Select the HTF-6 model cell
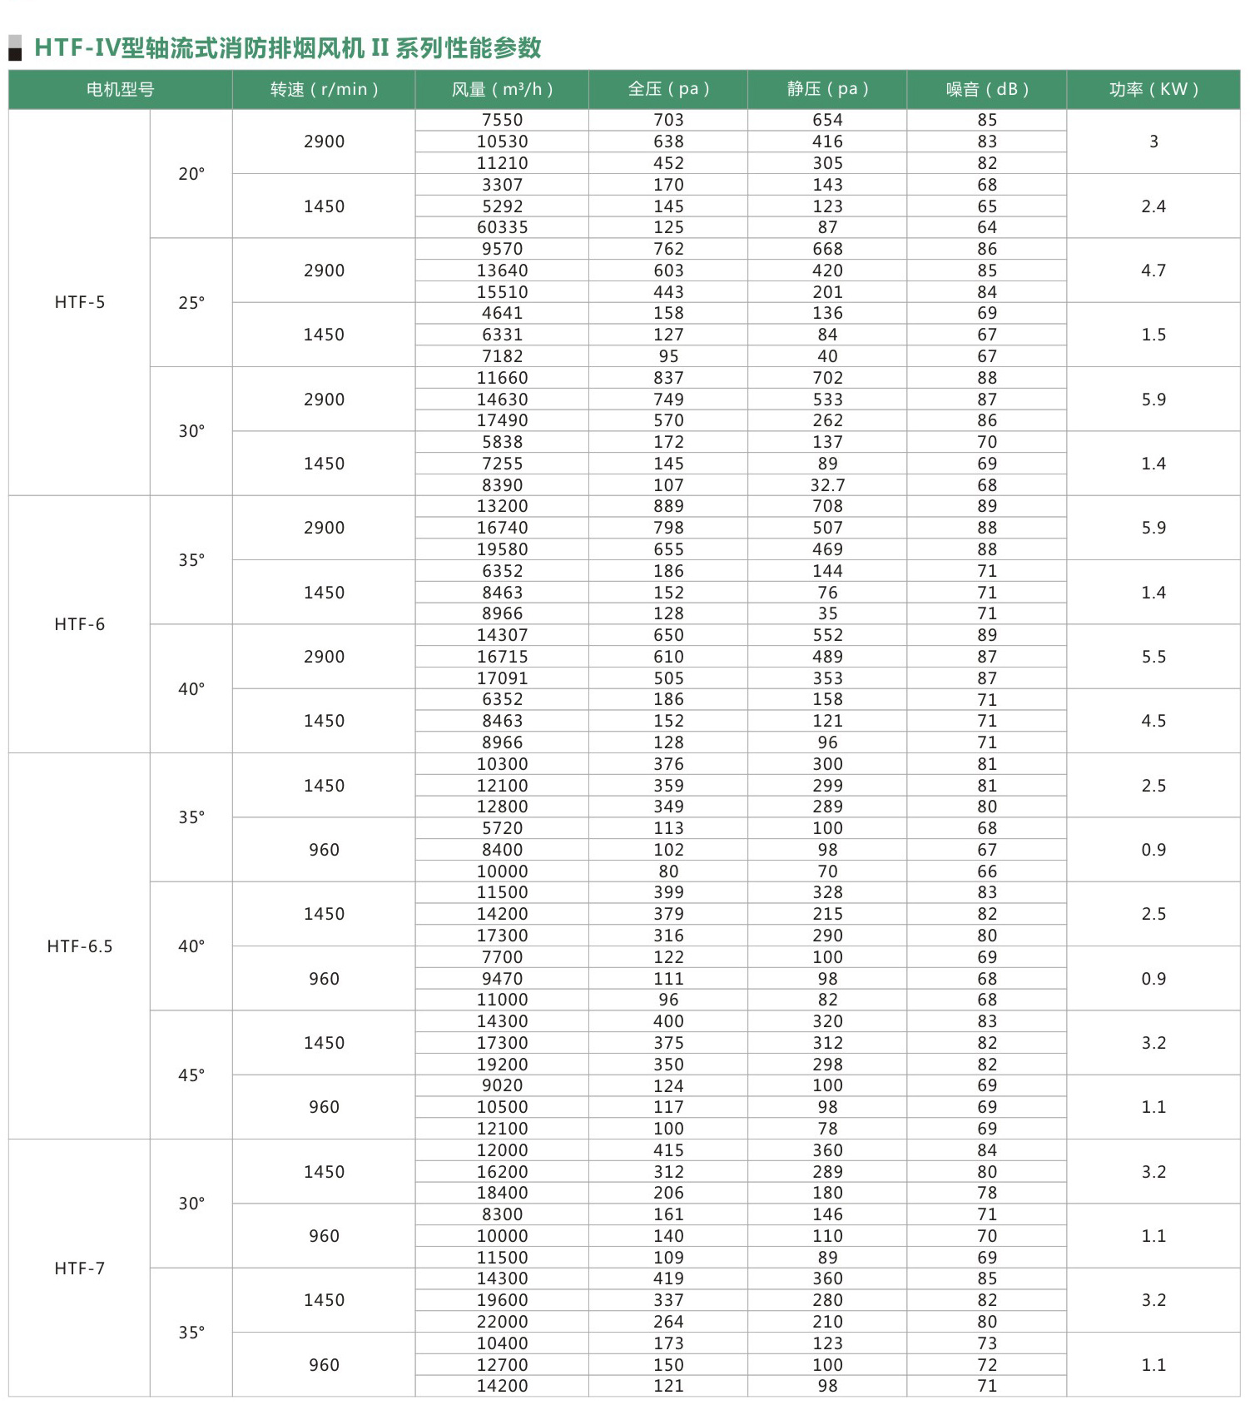Image resolution: width=1250 pixels, height=1405 pixels. 80,624
